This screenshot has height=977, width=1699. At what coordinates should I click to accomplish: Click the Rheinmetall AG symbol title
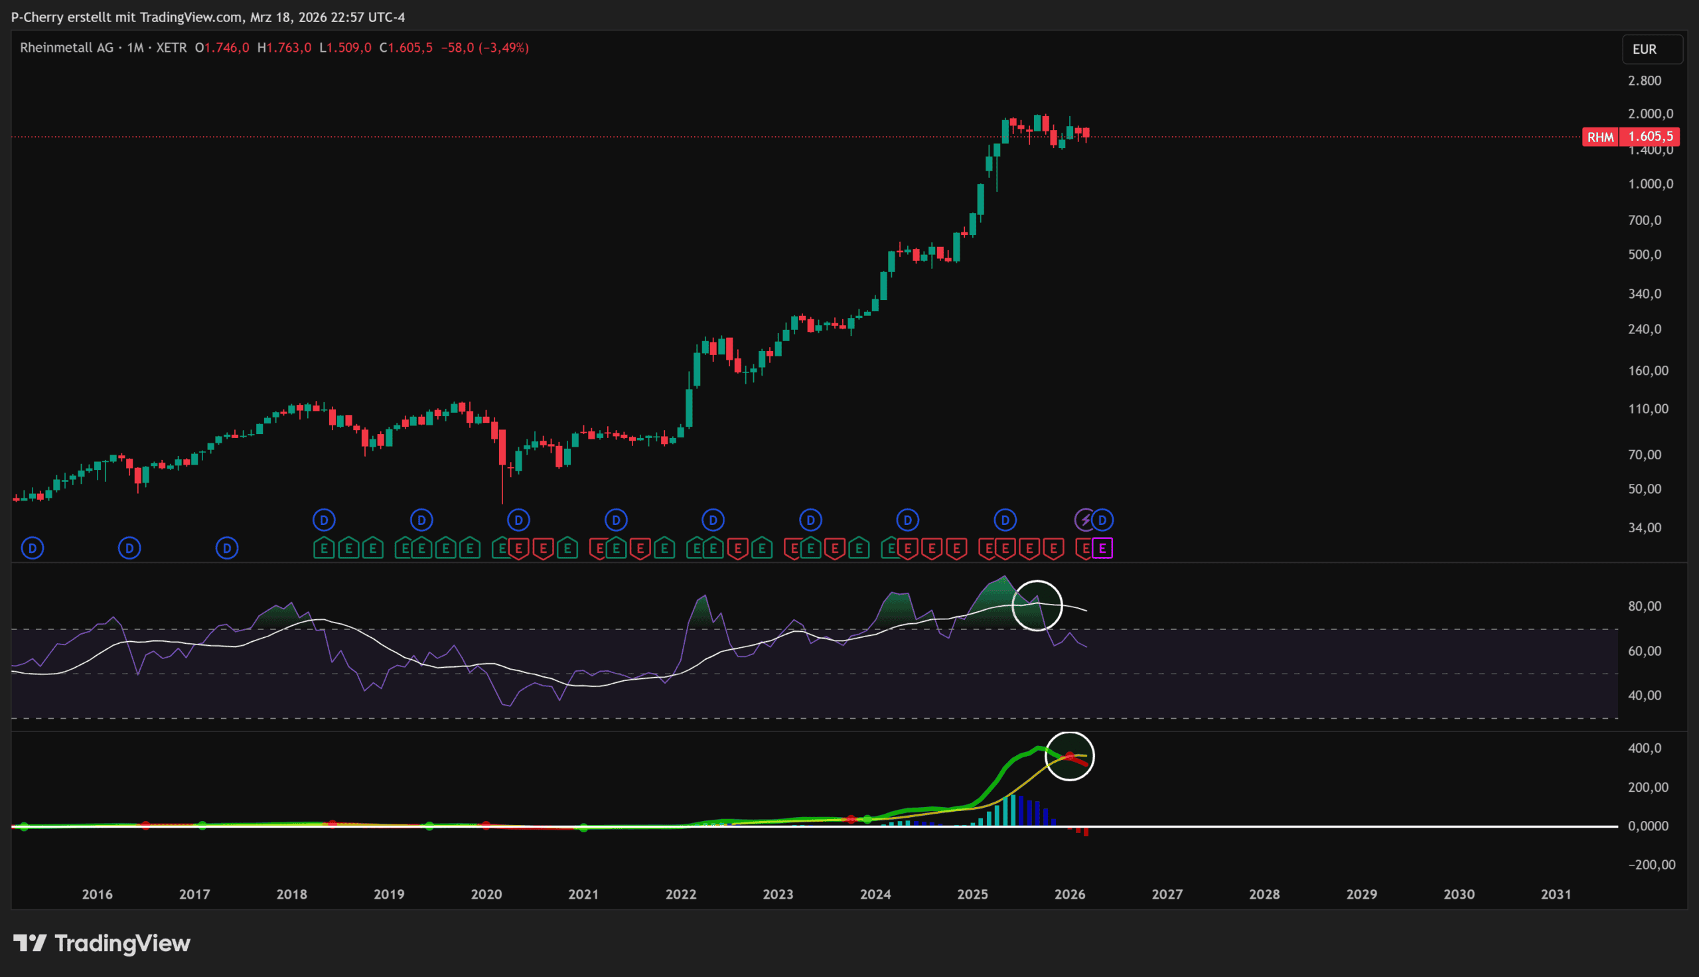pos(66,48)
